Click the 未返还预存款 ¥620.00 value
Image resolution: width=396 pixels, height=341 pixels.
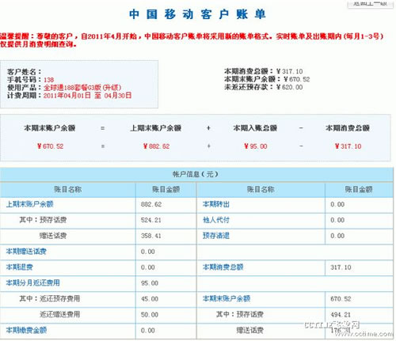click(290, 87)
